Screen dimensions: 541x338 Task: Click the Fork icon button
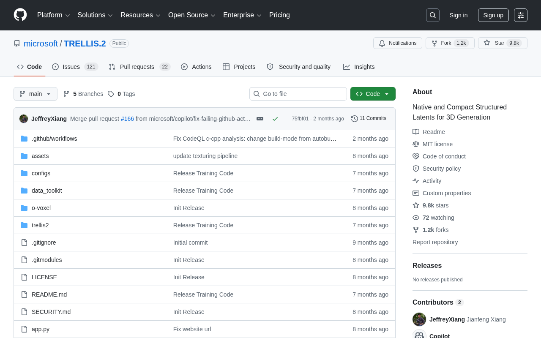(434, 43)
